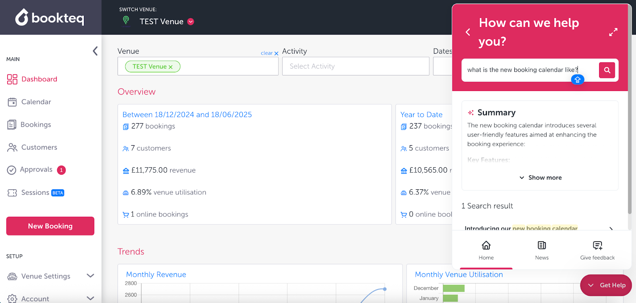Viewport: 636px width, 303px height.
Task: Click the revenue icon beside £11,775.00
Action: pyautogui.click(x=126, y=171)
